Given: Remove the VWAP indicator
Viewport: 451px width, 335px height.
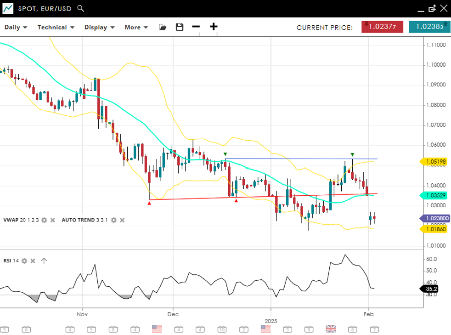Looking at the screenshot, I should [x=52, y=220].
